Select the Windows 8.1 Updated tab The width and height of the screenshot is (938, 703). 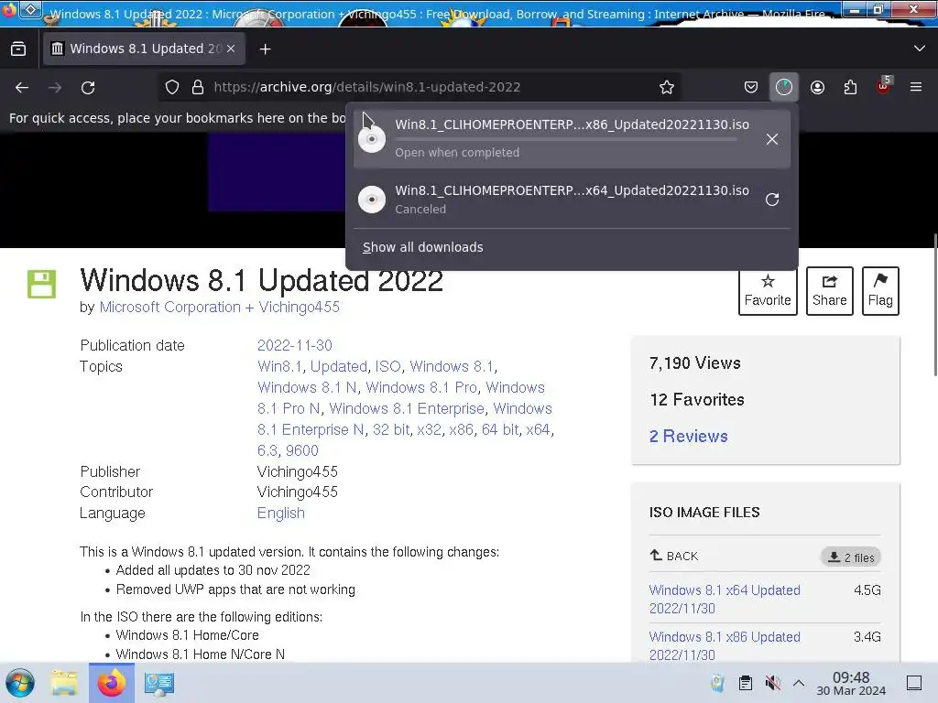144,49
